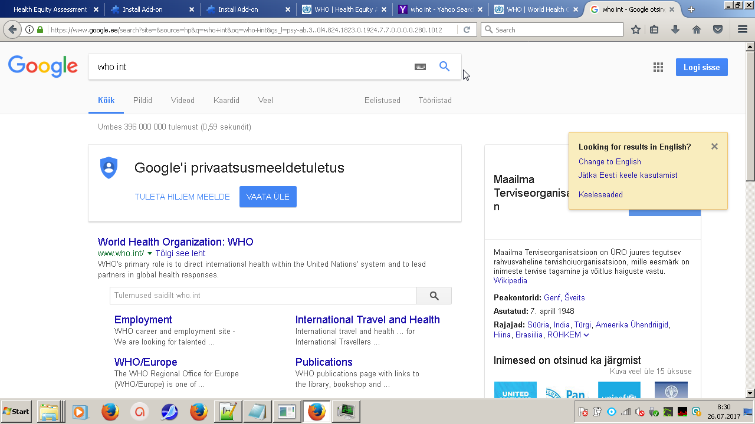This screenshot has height=424, width=755.
Task: Click the Google logo
Action: pos(43,67)
